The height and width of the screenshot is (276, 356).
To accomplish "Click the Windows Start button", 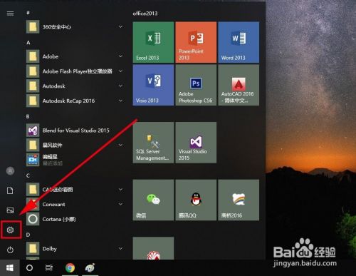I will tap(10, 268).
